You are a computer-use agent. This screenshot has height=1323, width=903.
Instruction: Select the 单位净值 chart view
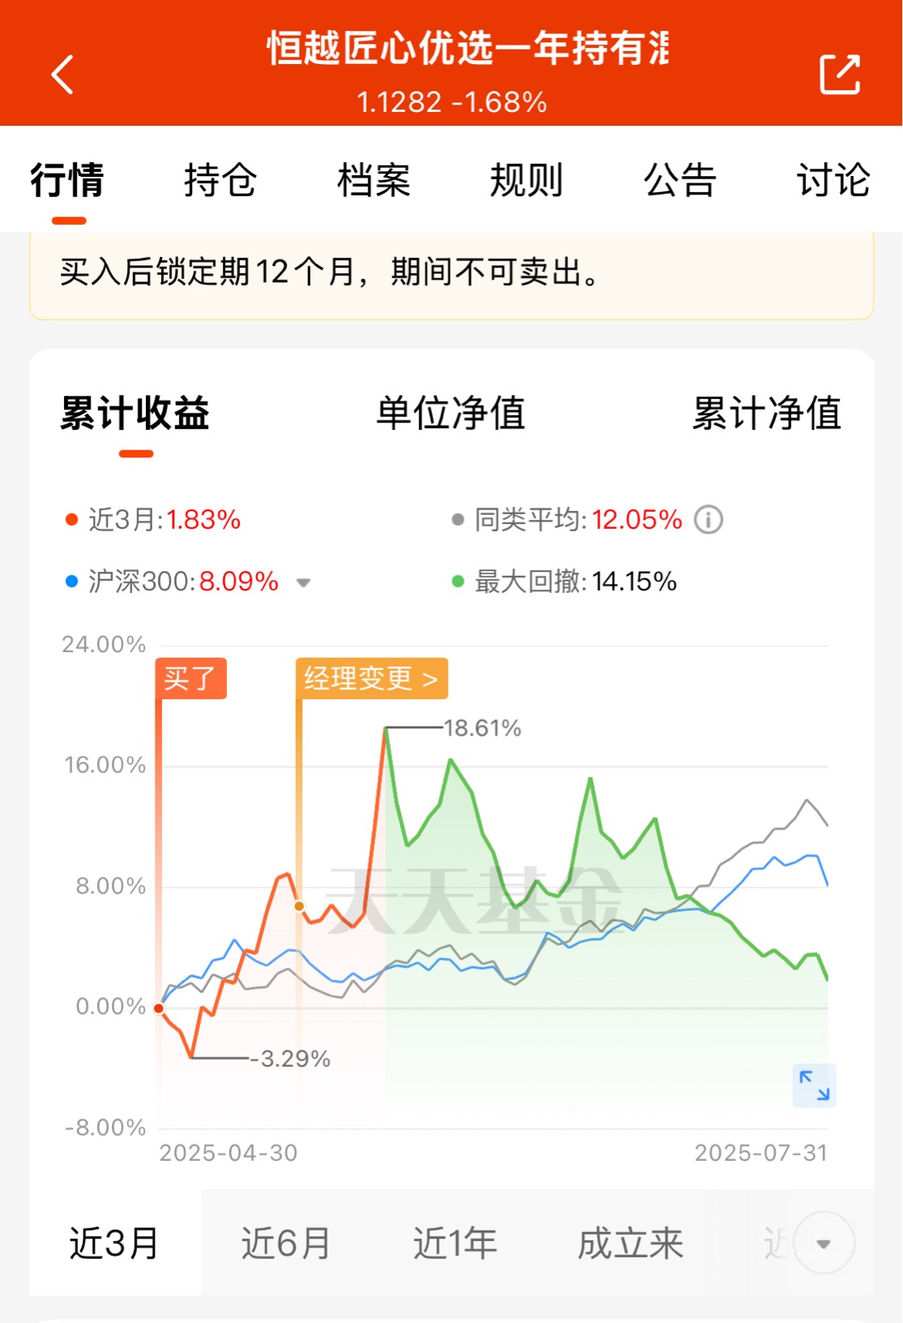pyautogui.click(x=451, y=413)
